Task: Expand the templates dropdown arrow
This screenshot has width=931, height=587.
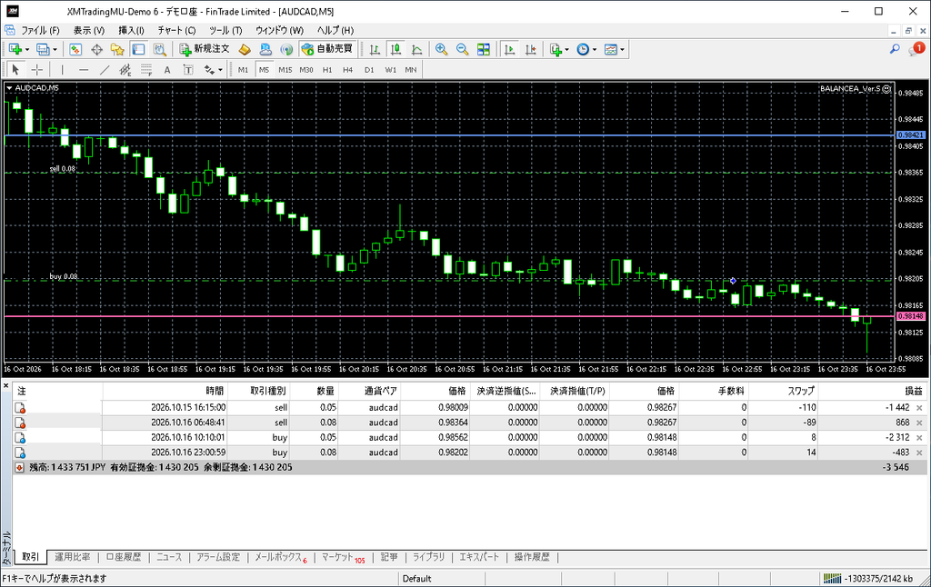Action: [x=622, y=50]
